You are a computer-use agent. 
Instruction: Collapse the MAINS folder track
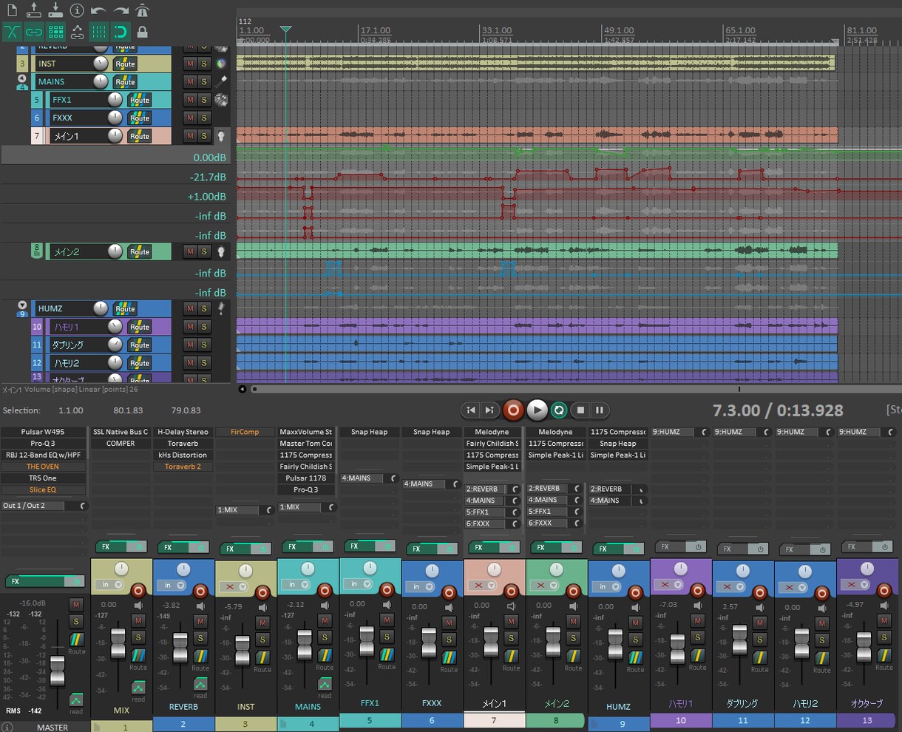tap(22, 78)
